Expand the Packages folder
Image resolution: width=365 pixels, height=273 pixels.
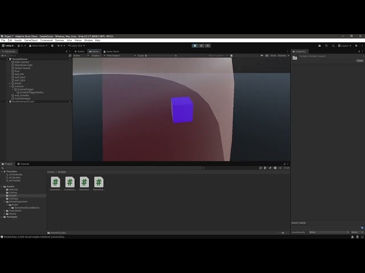click(2, 217)
